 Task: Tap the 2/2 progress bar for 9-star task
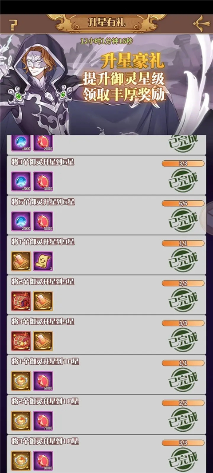[183, 283]
